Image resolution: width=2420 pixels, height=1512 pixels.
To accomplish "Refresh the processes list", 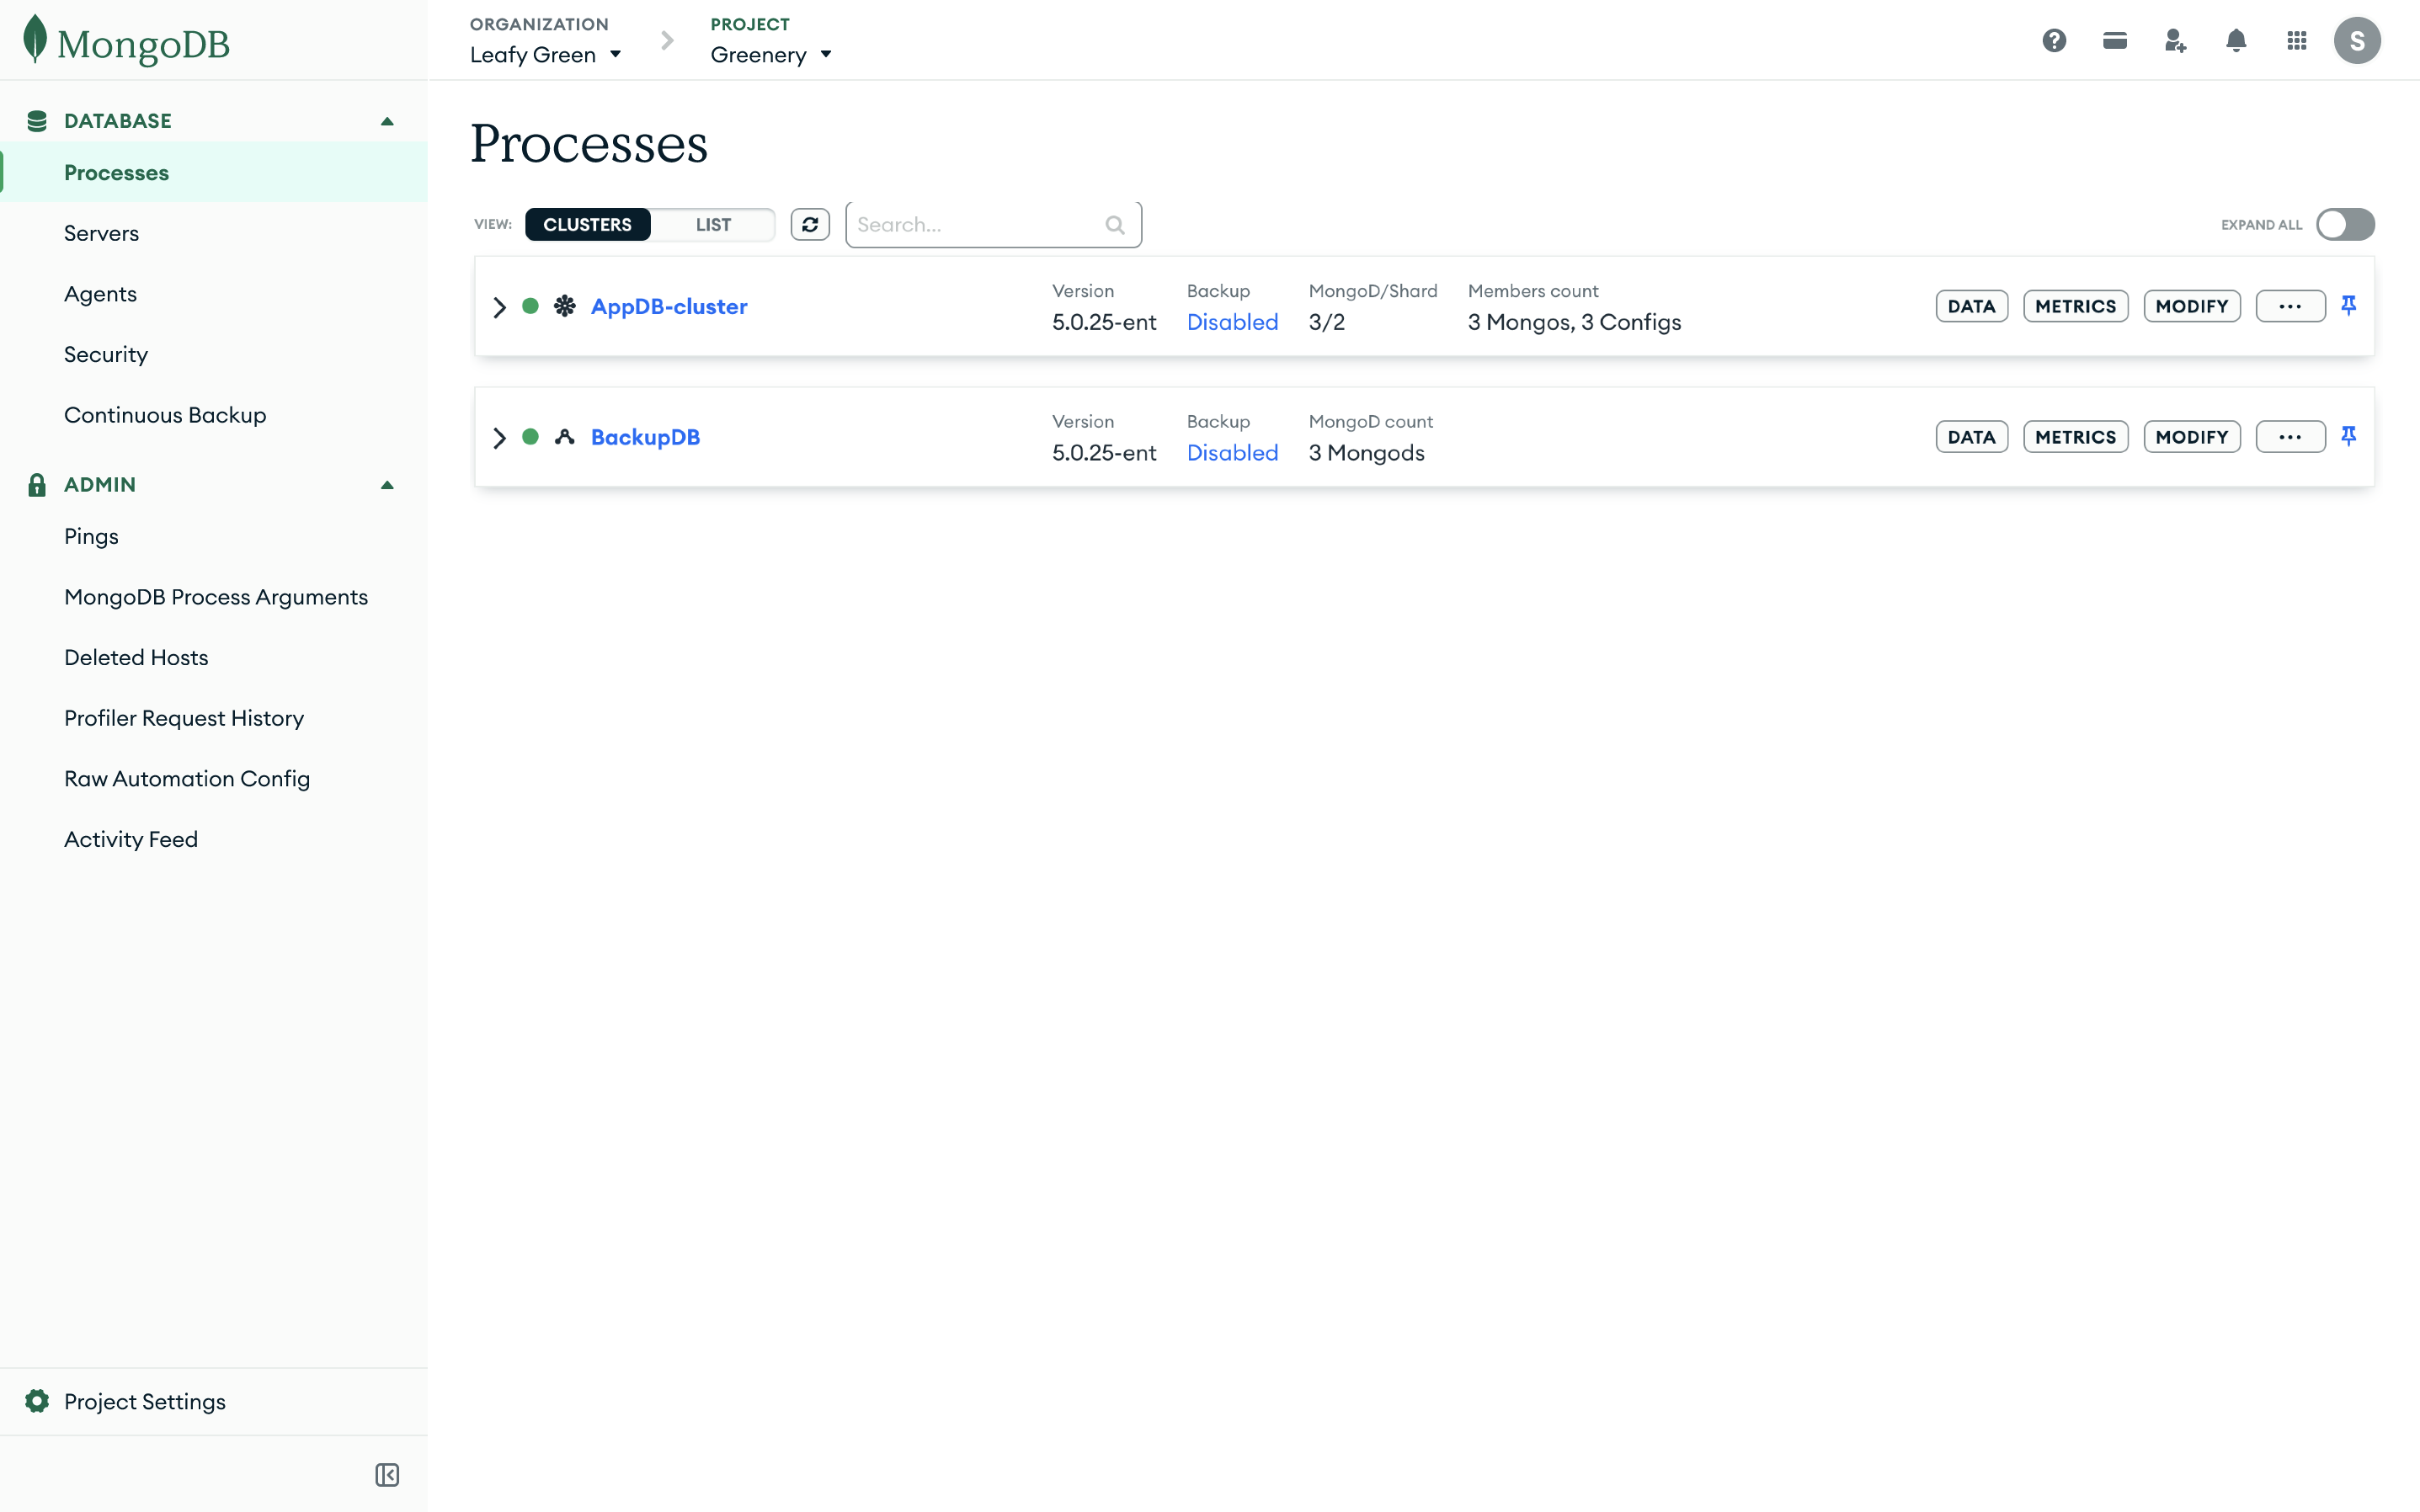I will (810, 224).
